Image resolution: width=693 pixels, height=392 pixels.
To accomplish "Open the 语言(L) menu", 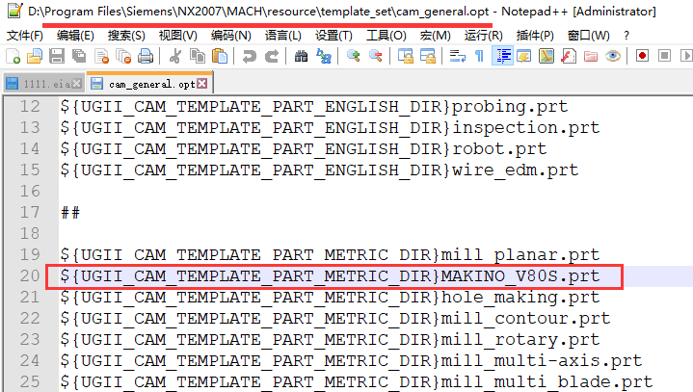I will [282, 36].
